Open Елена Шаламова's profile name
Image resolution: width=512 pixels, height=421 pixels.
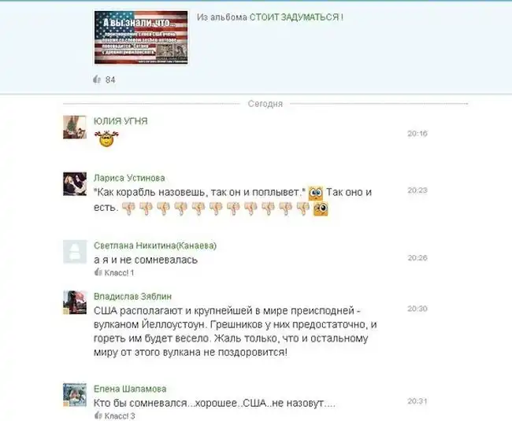[x=130, y=389]
